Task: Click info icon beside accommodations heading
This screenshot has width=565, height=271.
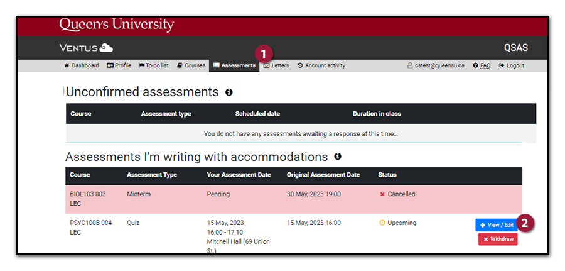Action: (338, 157)
